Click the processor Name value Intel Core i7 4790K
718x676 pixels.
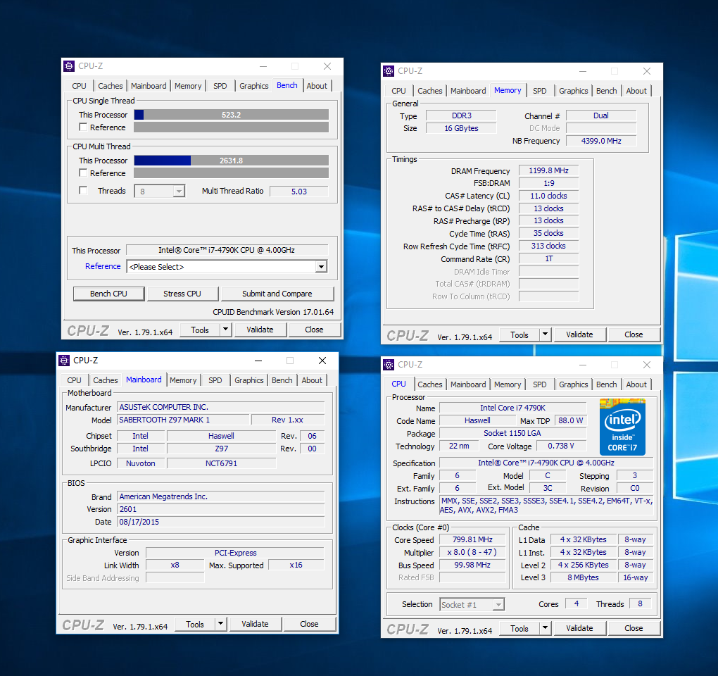(x=513, y=408)
